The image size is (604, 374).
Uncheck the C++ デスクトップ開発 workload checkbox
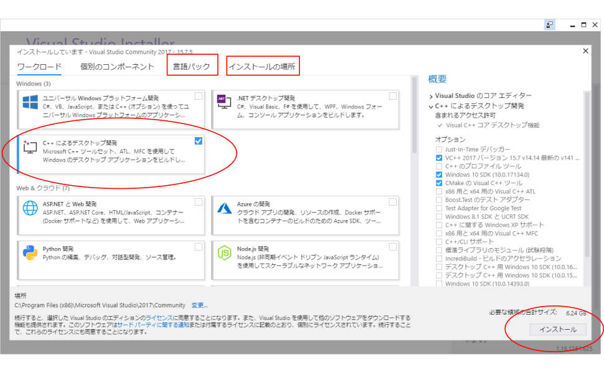click(x=198, y=141)
